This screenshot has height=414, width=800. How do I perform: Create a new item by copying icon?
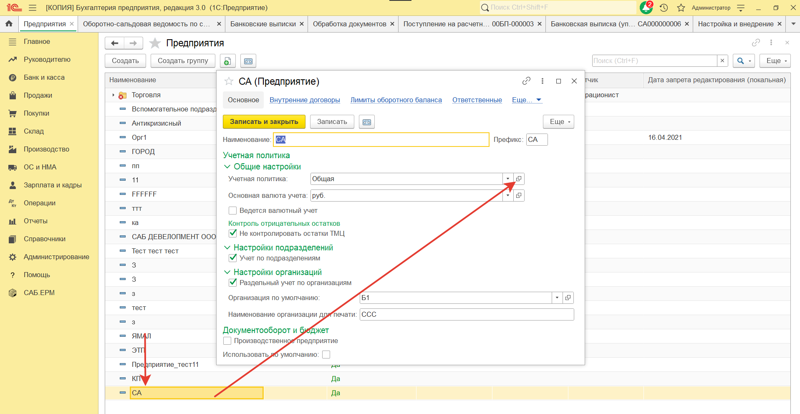(227, 61)
